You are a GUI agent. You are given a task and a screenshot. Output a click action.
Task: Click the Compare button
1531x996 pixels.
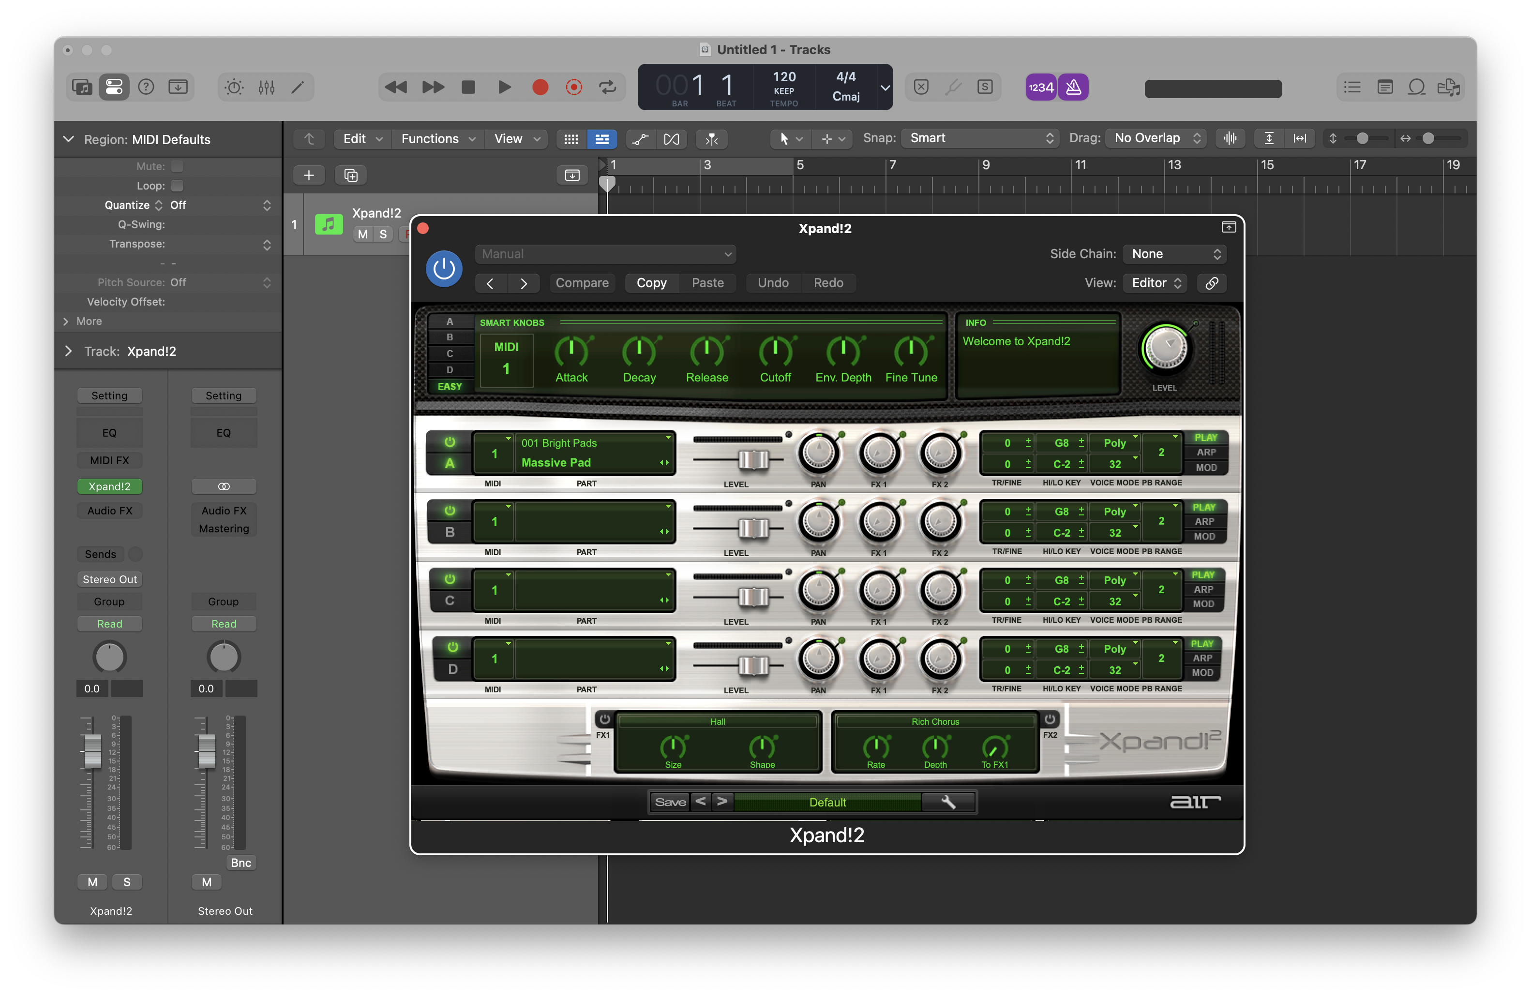click(x=582, y=283)
